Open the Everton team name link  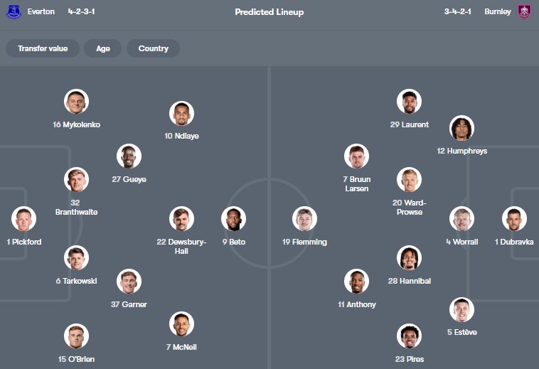41,12
